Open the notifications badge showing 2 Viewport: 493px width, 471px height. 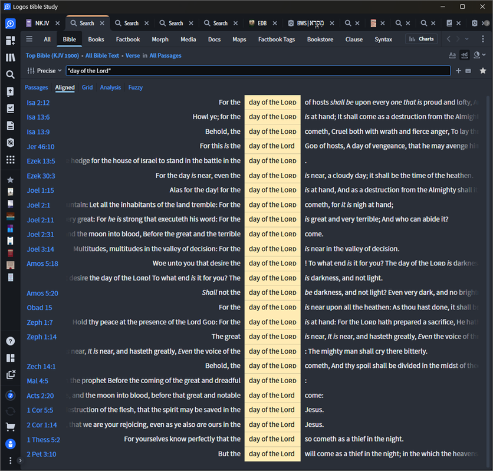(x=11, y=396)
